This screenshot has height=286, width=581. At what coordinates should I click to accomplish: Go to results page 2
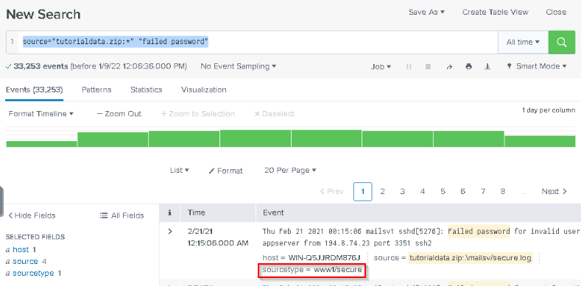tap(382, 191)
